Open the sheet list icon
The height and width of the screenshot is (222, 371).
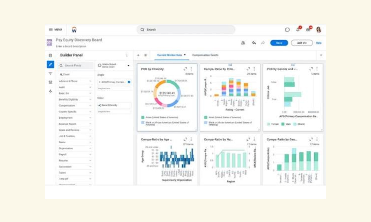pyautogui.click(x=145, y=55)
